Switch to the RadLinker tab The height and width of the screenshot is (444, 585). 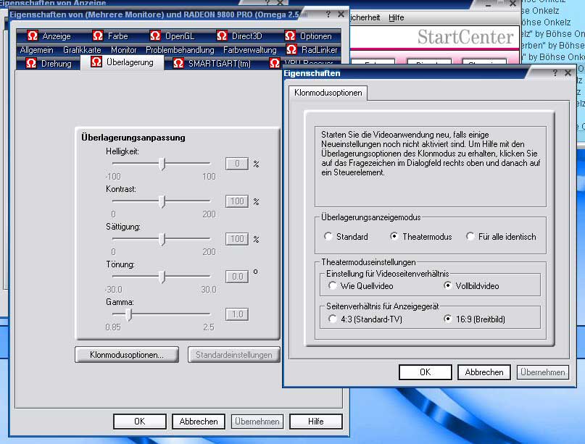(x=312, y=50)
